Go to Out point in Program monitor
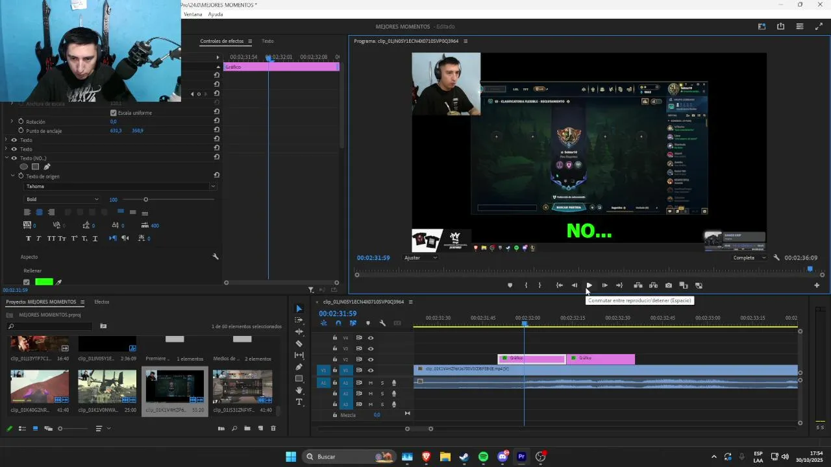Image resolution: width=831 pixels, height=467 pixels. pyautogui.click(x=619, y=285)
